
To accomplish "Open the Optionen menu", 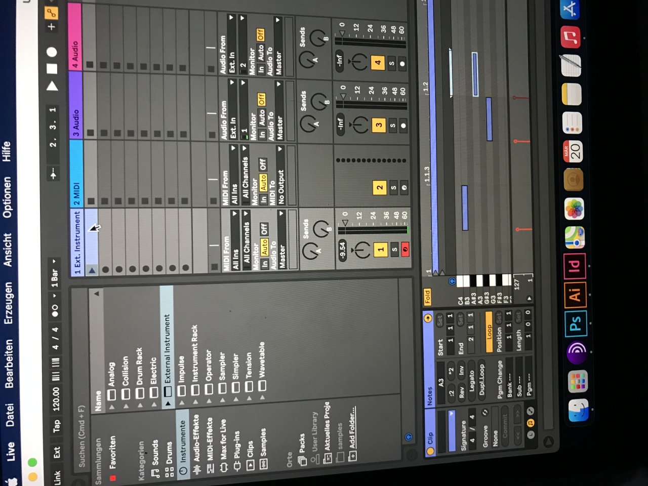I will click(7, 197).
